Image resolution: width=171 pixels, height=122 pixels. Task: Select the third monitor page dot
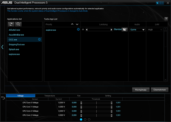[89, 120]
